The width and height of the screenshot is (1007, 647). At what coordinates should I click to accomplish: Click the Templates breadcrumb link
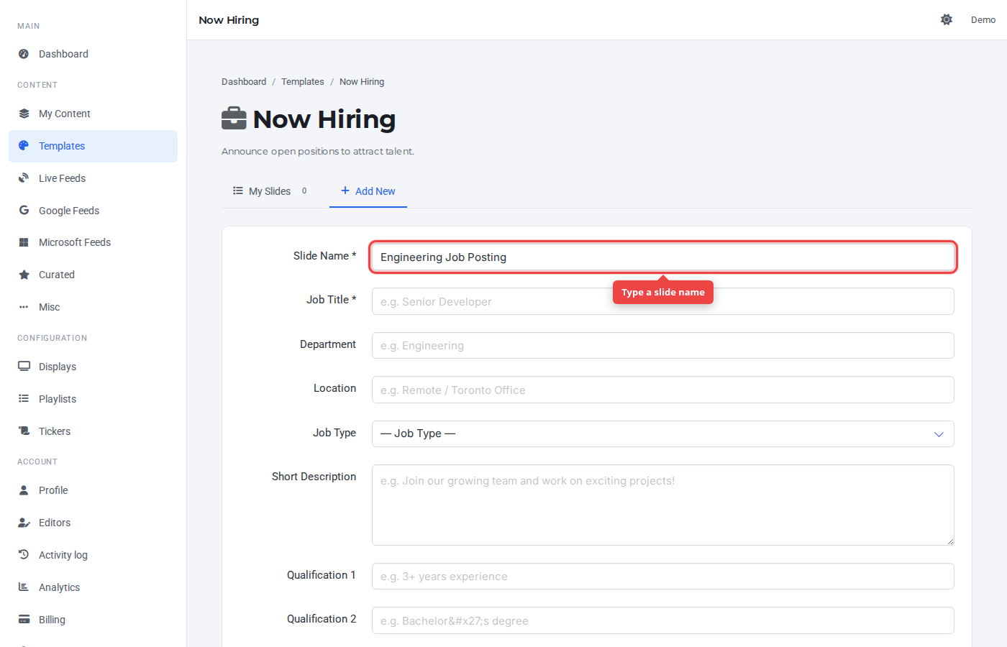point(303,82)
